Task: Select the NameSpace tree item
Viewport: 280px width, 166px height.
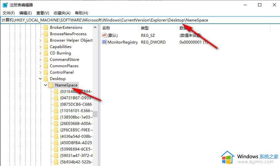Action: pyautogui.click(x=66, y=85)
